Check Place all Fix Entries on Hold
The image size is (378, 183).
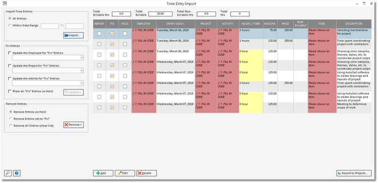pos(10,91)
